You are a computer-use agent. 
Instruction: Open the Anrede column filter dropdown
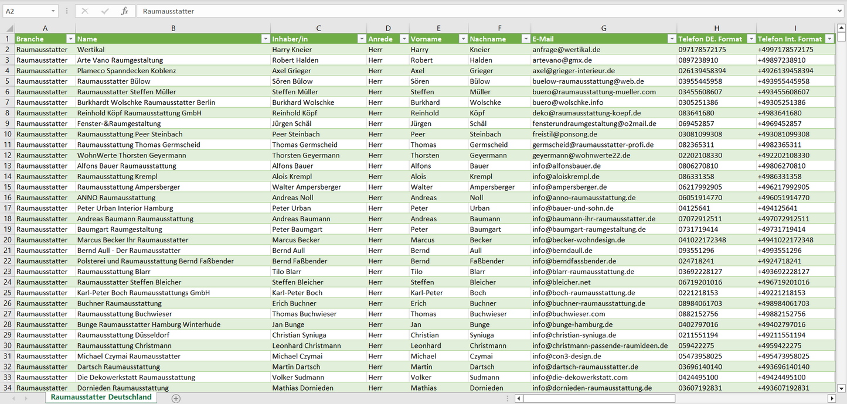404,39
